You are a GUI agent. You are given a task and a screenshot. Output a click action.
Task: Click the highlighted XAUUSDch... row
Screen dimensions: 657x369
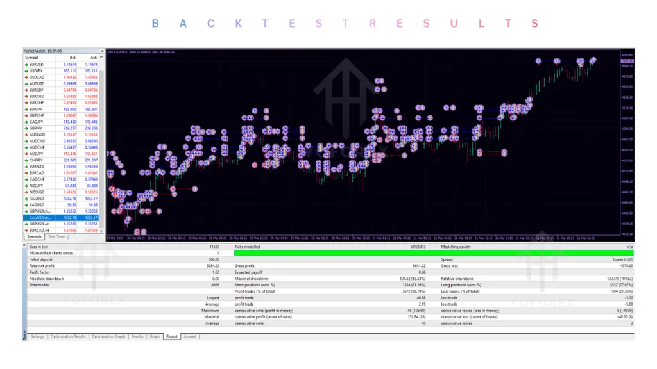(x=61, y=218)
